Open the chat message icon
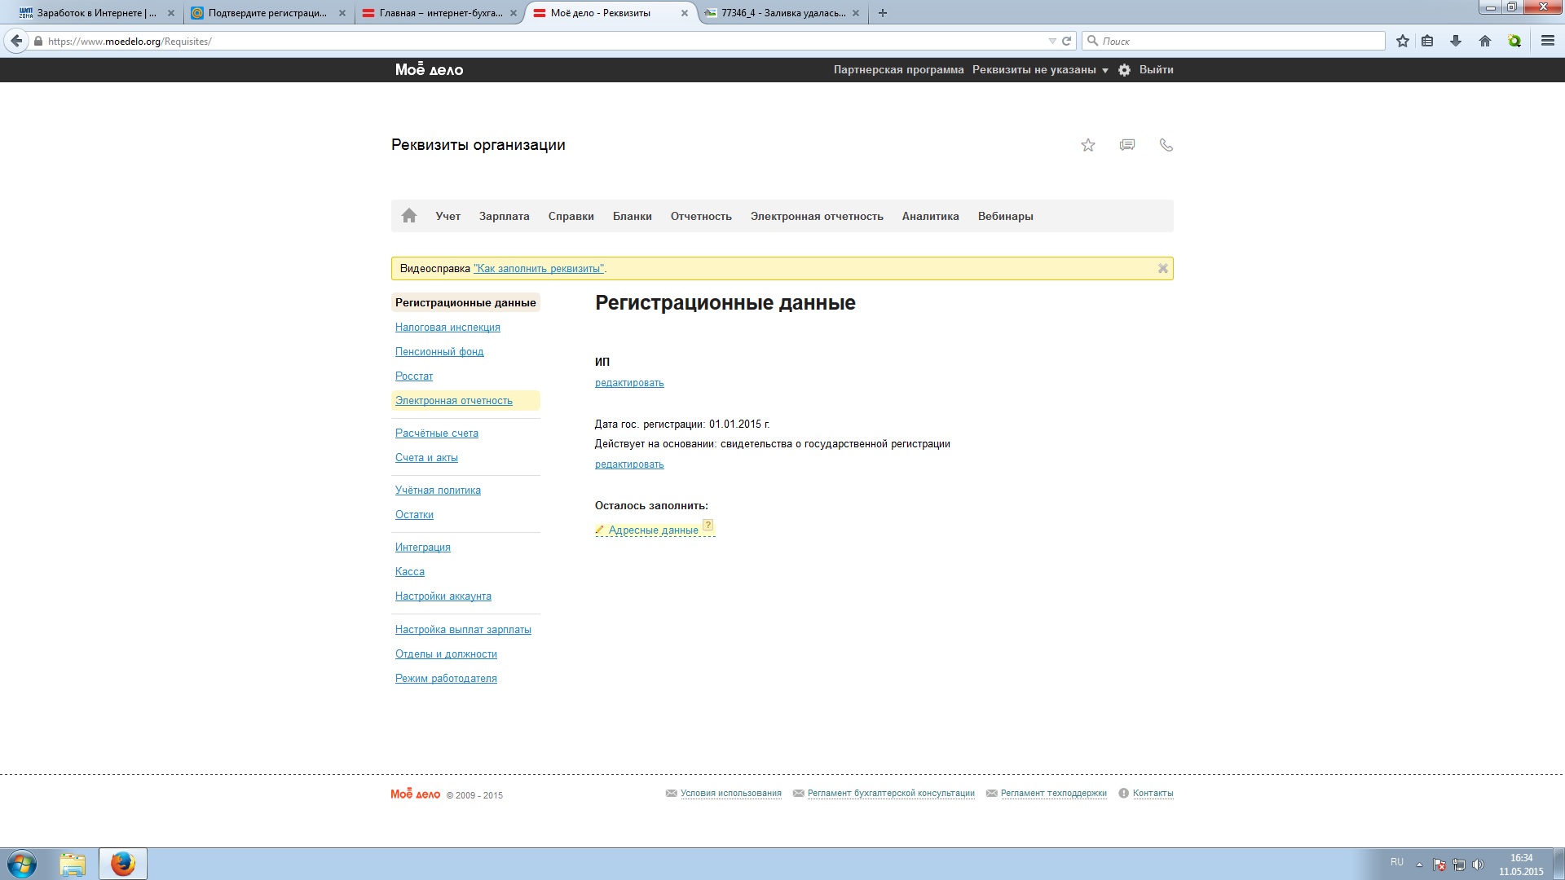 click(x=1127, y=145)
